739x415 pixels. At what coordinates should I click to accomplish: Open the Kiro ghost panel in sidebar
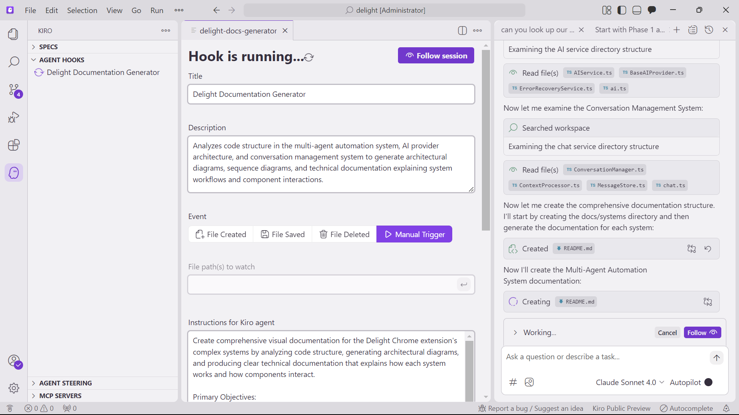(14, 173)
